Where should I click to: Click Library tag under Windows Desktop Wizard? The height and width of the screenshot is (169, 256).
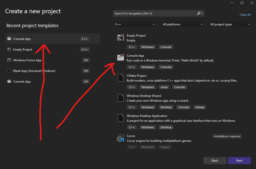pos(200,107)
